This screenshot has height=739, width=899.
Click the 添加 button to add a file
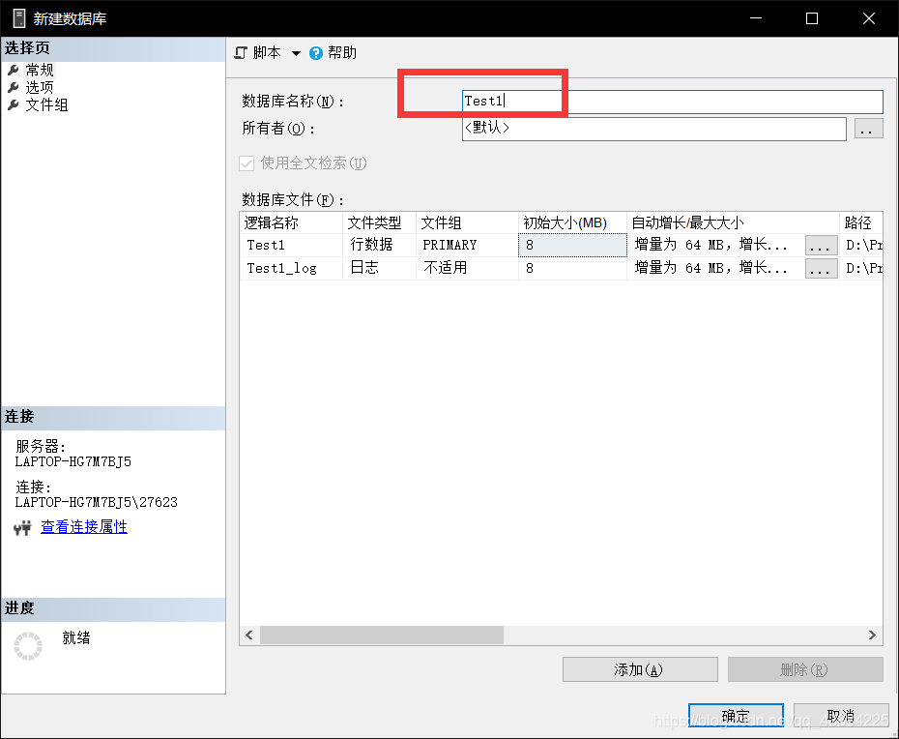tap(640, 668)
